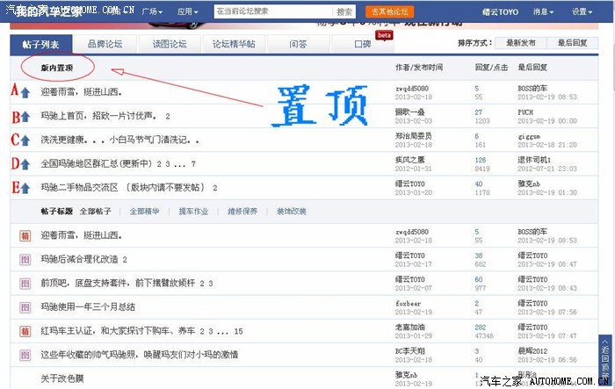Go to page 7 of 全国玛驰地区群汇总
Viewport: 615px width, 389px height.
coord(193,164)
